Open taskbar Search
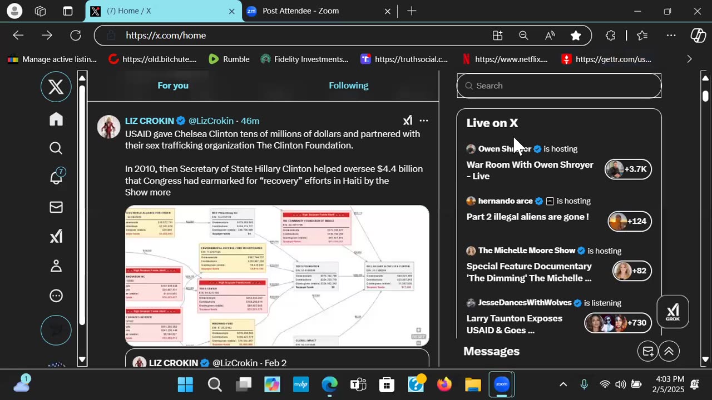 [215, 384]
